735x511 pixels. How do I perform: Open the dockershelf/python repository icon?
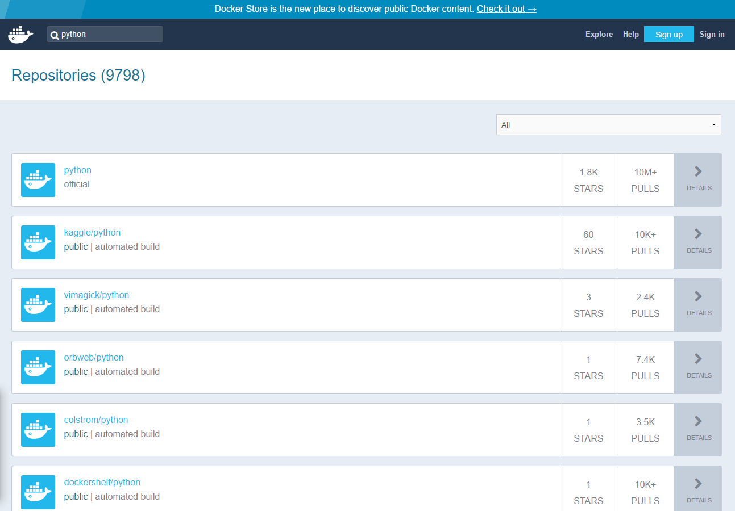(x=38, y=492)
